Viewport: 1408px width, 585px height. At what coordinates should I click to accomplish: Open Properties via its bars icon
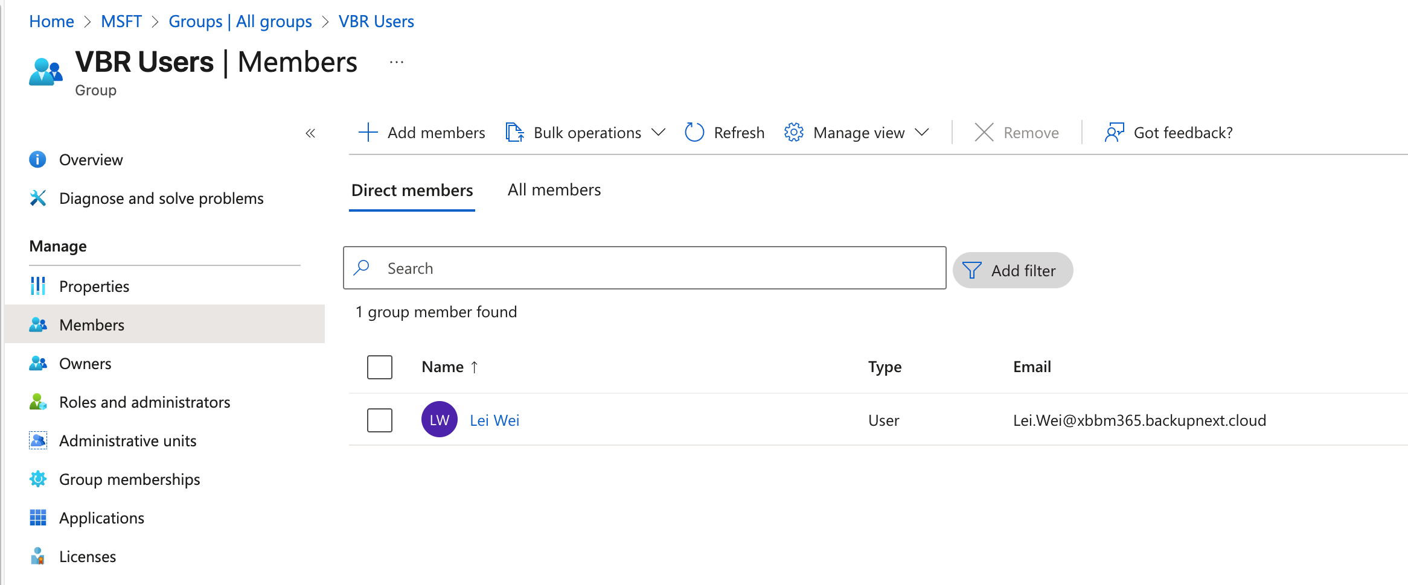pos(38,286)
